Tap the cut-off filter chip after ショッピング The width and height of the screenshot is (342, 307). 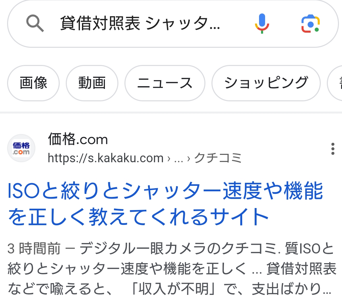(336, 83)
